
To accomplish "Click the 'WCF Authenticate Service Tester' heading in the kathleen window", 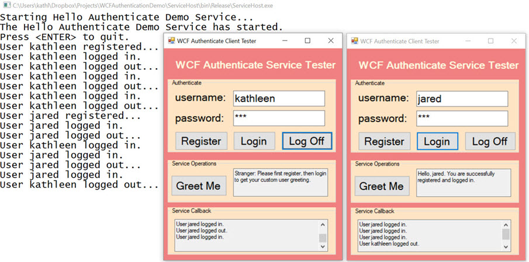I will point(255,65).
